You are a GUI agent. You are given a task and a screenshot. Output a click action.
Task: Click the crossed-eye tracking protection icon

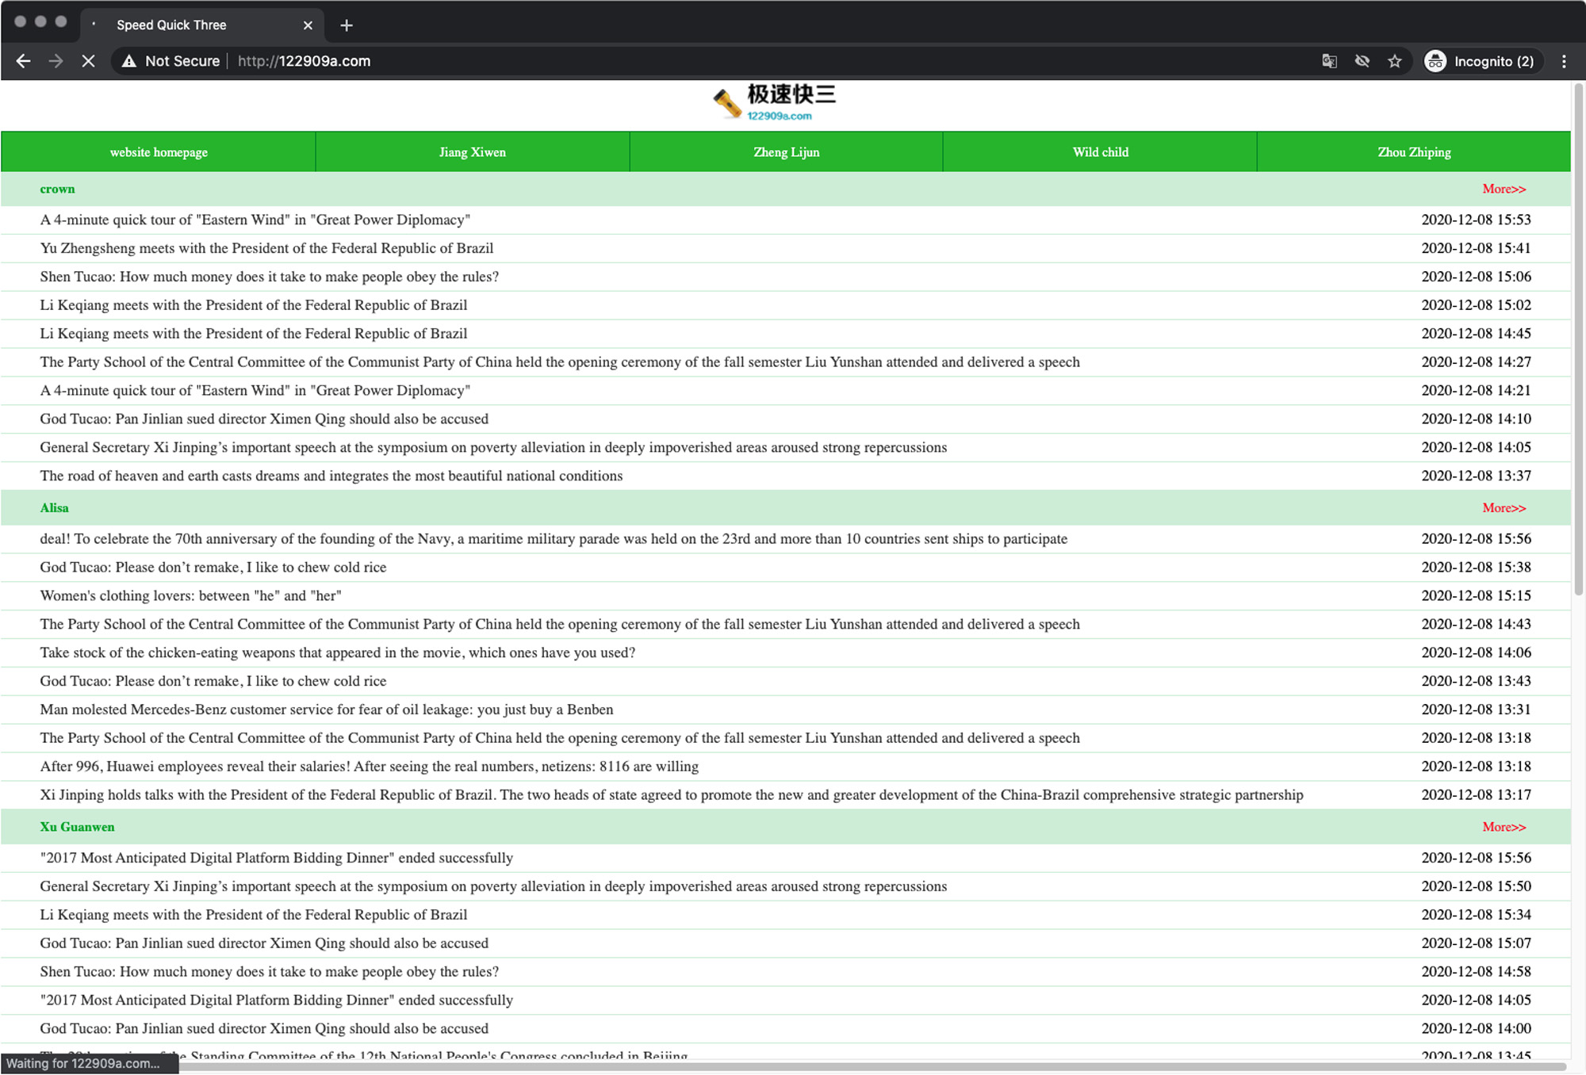point(1362,61)
